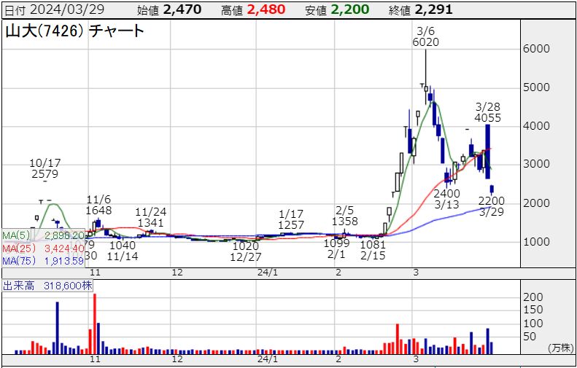
Task: Click the 12/27 low label 1020
Action: (246, 246)
